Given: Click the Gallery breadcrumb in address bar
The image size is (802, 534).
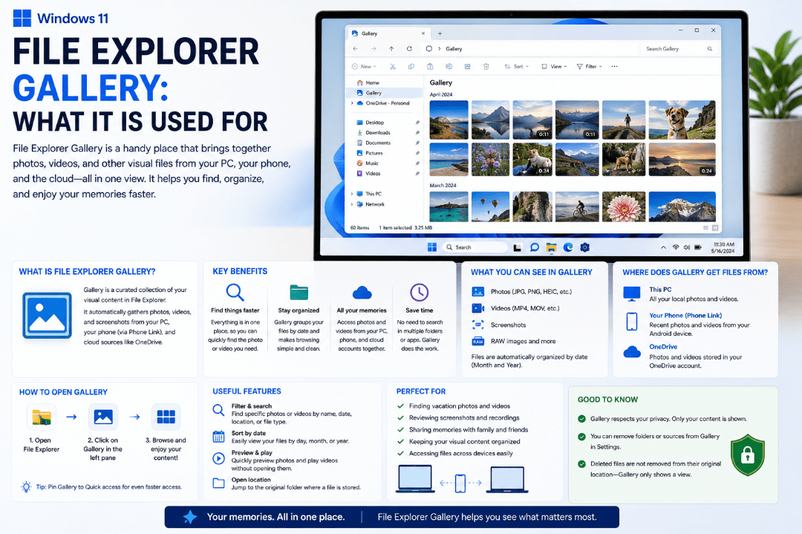Looking at the screenshot, I should 454,49.
